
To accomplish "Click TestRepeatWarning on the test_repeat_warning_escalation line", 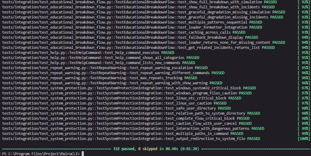I will click(108, 68).
